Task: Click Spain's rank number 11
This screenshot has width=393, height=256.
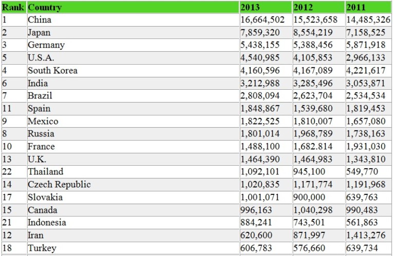Action: [7, 109]
